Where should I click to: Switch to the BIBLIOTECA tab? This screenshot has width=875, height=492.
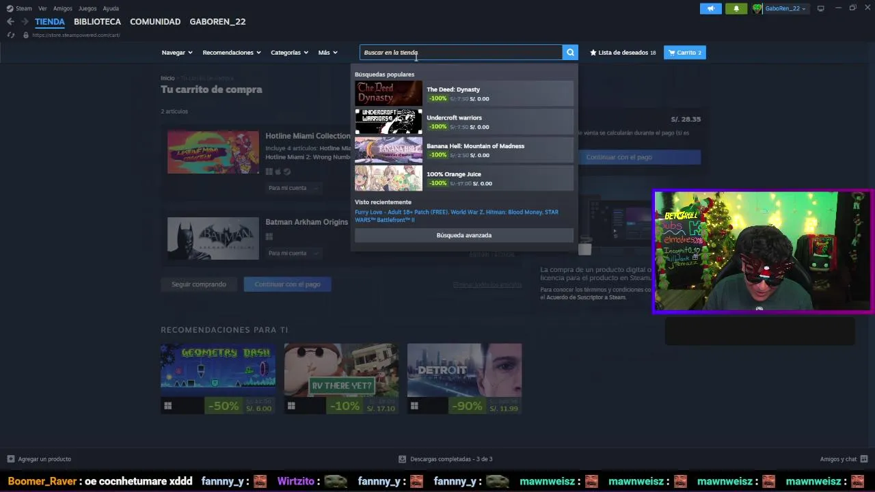97,22
